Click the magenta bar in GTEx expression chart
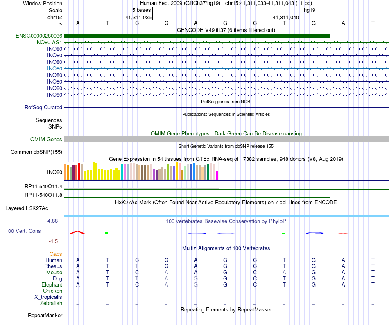389x325 pixels. pos(217,175)
